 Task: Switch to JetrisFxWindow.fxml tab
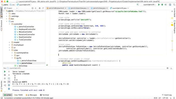(56, 8)
